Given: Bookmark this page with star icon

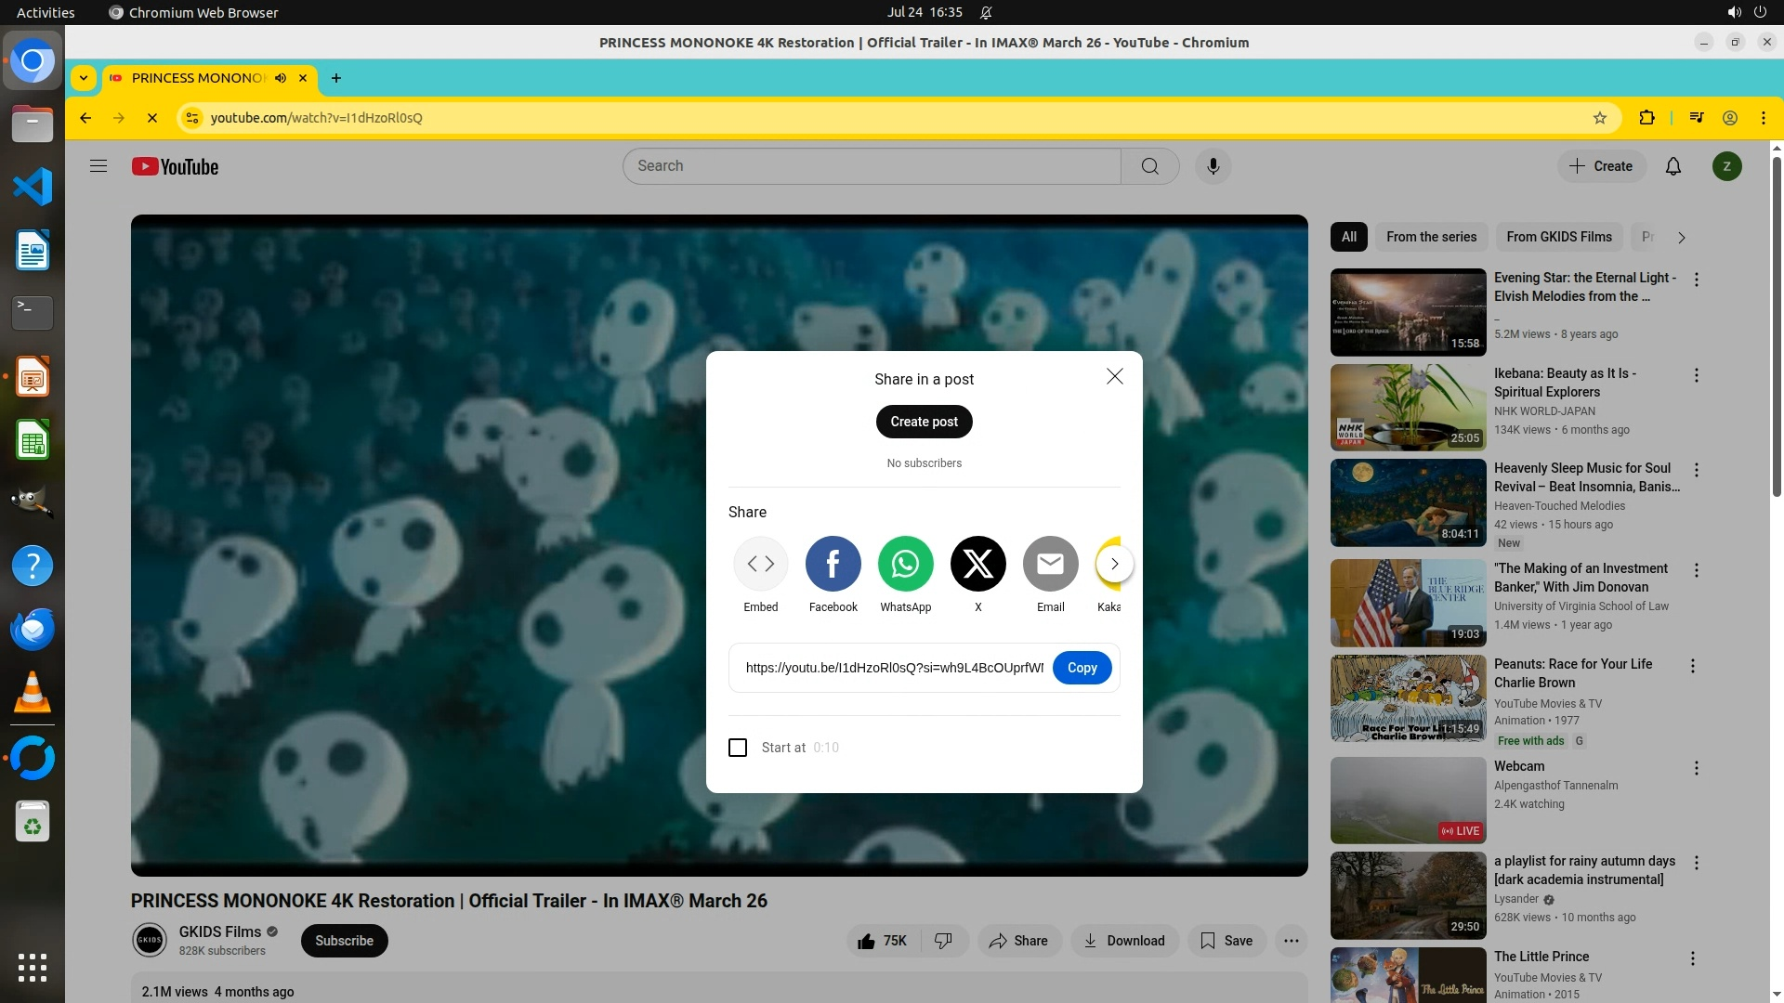Looking at the screenshot, I should tap(1599, 118).
